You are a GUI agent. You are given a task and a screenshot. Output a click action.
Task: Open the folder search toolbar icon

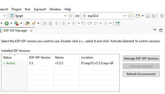(27, 23)
